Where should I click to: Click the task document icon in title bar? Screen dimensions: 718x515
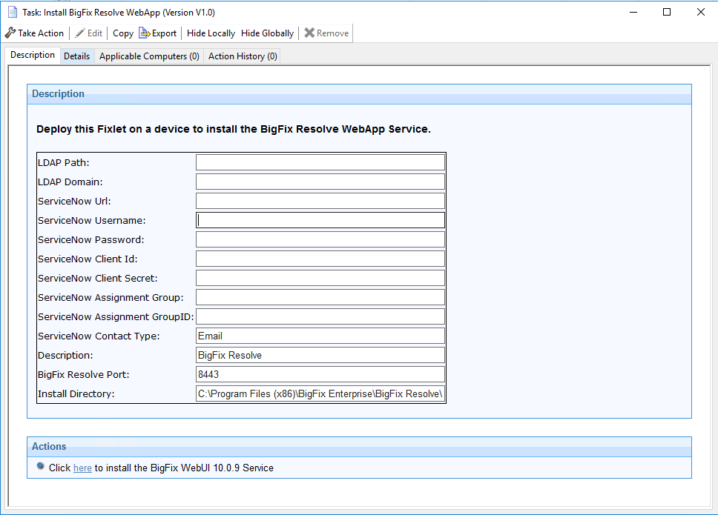13,13
